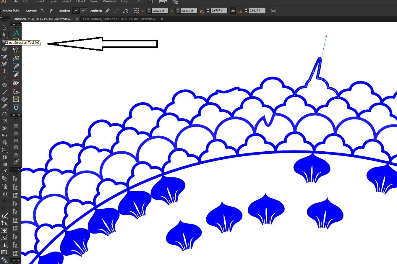The image size is (397, 264).
Task: Open the arrange documents dropdown
Action: click(x=163, y=1)
